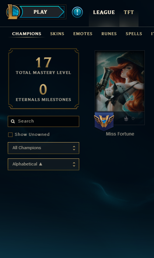This screenshot has width=154, height=258.
Task: Expand the All Champions filter dropdown
Action: (43, 148)
